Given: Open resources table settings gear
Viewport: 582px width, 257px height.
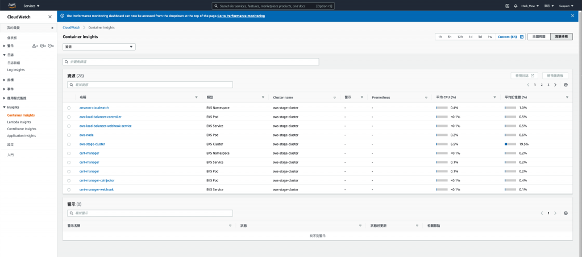Looking at the screenshot, I should tap(566, 85).
